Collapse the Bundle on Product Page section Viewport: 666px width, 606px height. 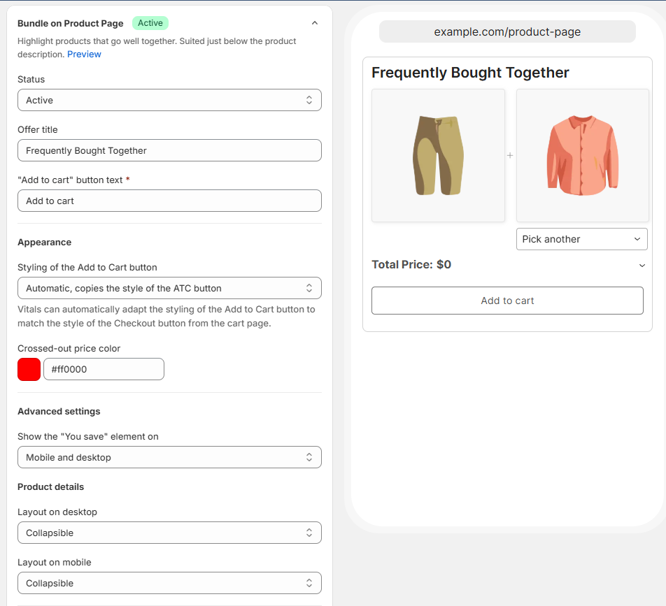pyautogui.click(x=315, y=23)
